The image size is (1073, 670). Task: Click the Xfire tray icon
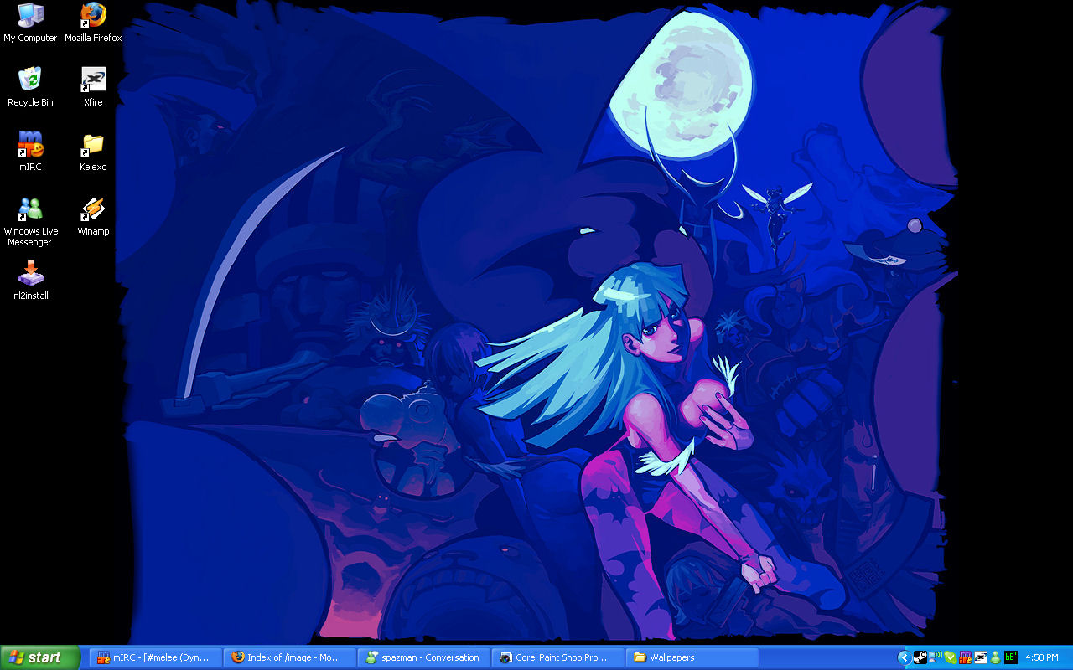point(981,657)
